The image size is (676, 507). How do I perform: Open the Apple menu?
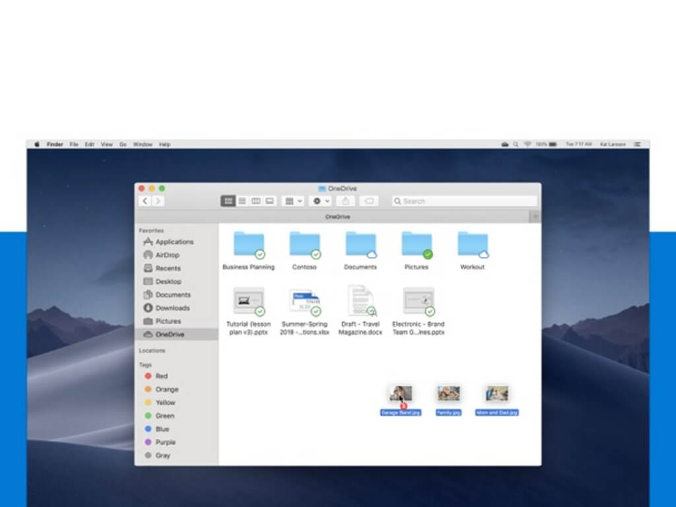tap(37, 144)
